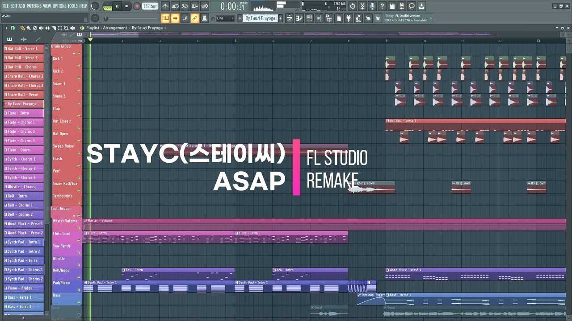The height and width of the screenshot is (321, 572).
Task: Mute the Kick 1 track
Action: click(x=79, y=66)
